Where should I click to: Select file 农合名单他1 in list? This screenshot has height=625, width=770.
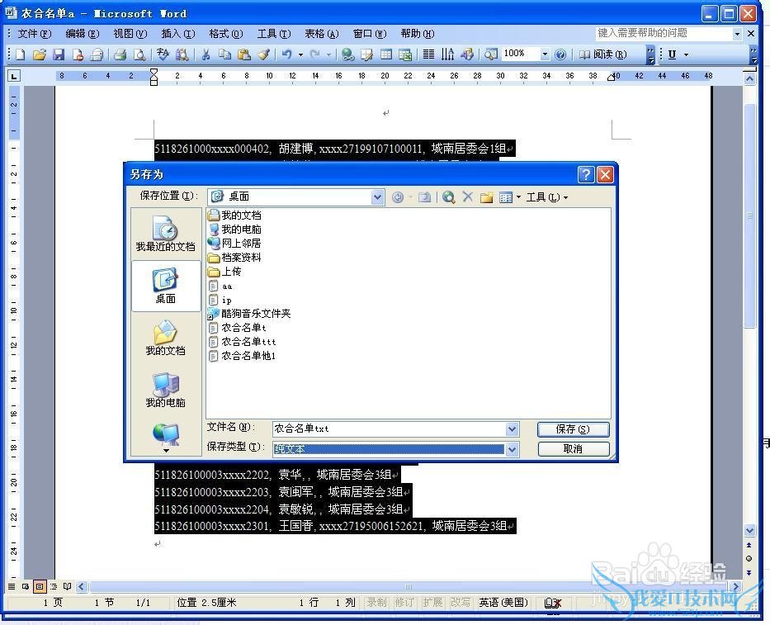point(243,356)
